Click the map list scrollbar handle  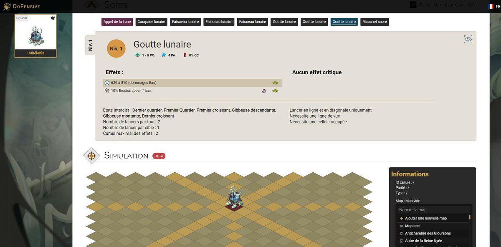470,217
